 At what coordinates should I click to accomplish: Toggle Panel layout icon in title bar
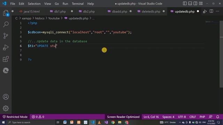190,3
